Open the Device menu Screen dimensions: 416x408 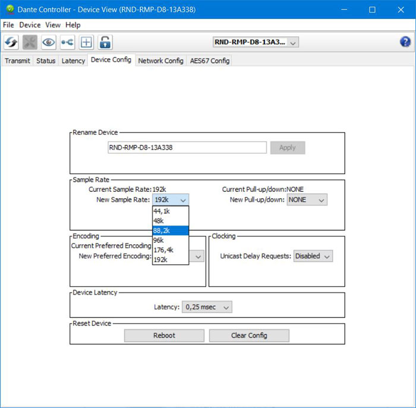[x=30, y=25]
